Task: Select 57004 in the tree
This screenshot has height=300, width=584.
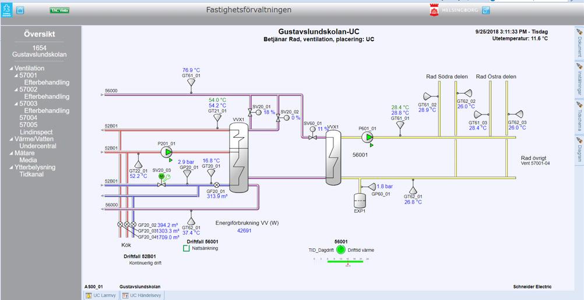Action: click(x=29, y=118)
